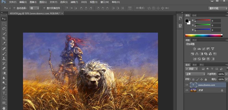Click the R red color slider

203,20
